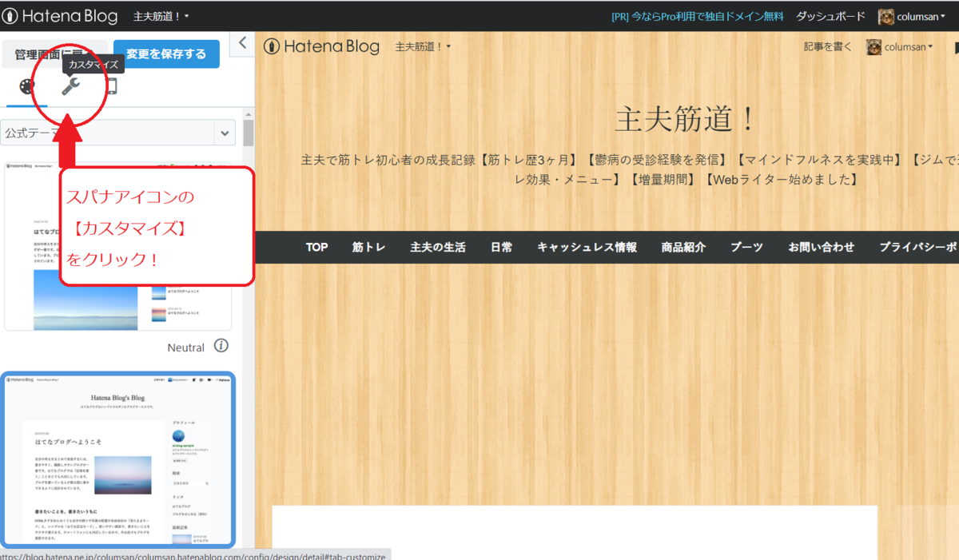Select 主夫の生活 navigation item
This screenshot has width=959, height=560.
tap(438, 247)
